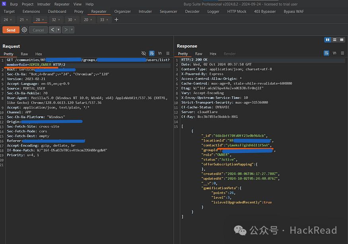This screenshot has width=348, height=244.
Task: Select the Hex view in Response
Action: tap(213, 54)
